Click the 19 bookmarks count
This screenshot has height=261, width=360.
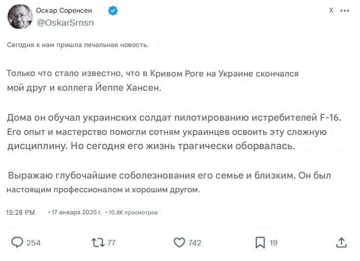273,243
